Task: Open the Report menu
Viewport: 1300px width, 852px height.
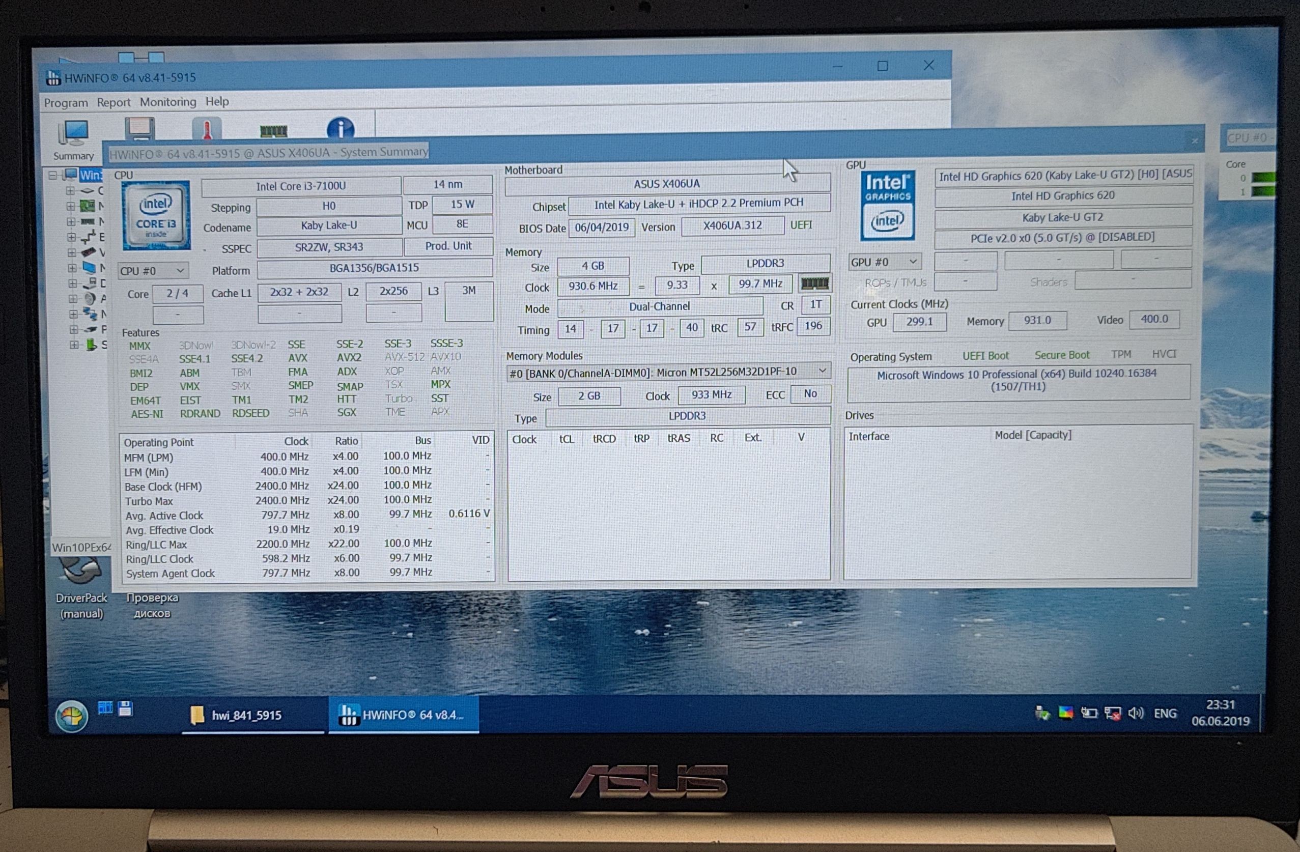Action: (x=114, y=102)
